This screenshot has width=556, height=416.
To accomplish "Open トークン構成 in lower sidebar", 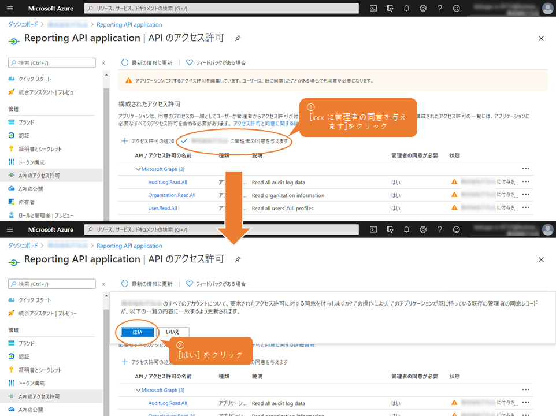I will coord(32,383).
